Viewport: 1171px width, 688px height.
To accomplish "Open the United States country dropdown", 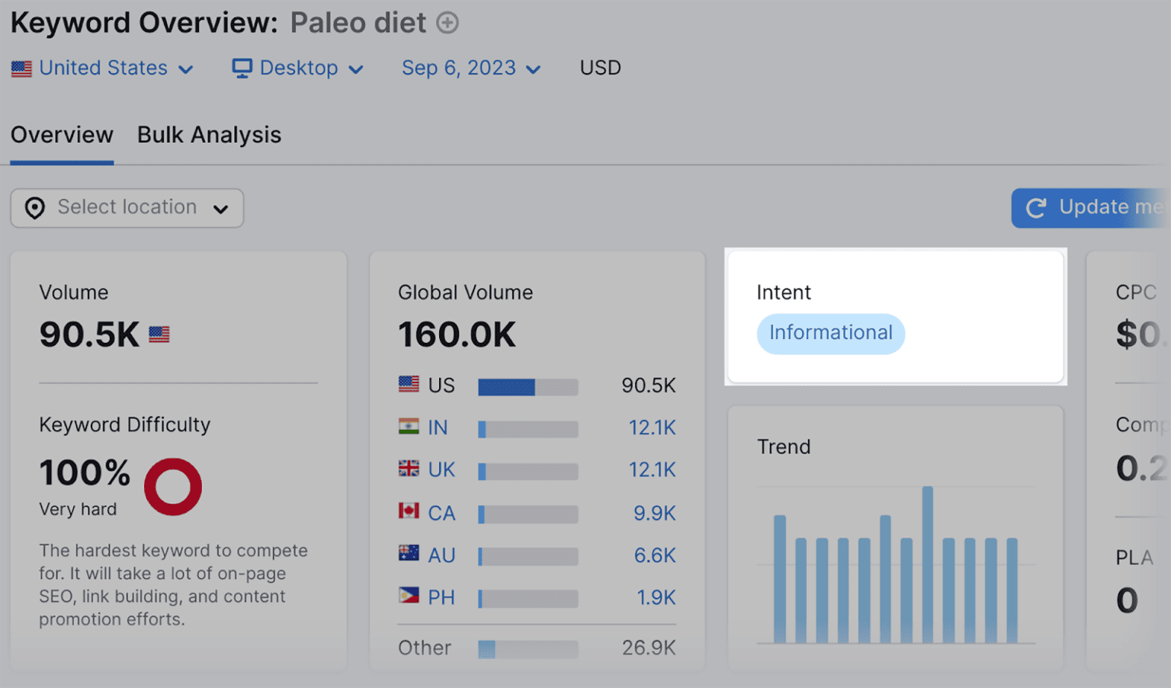I will point(103,68).
